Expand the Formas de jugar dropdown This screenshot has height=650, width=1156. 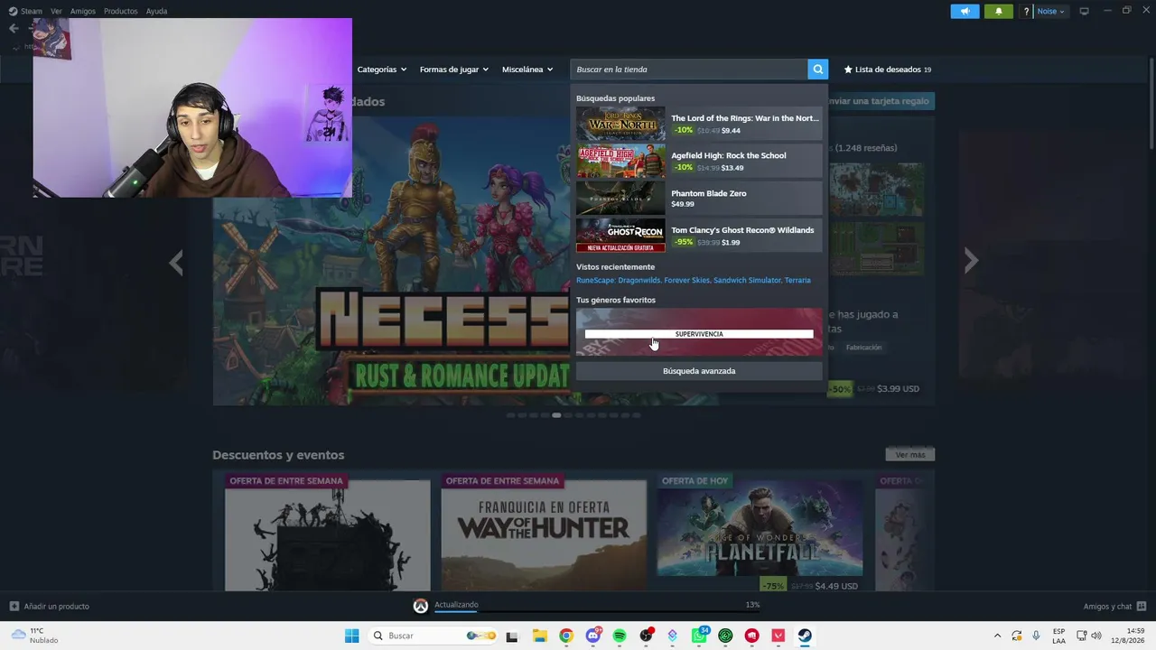[454, 70]
